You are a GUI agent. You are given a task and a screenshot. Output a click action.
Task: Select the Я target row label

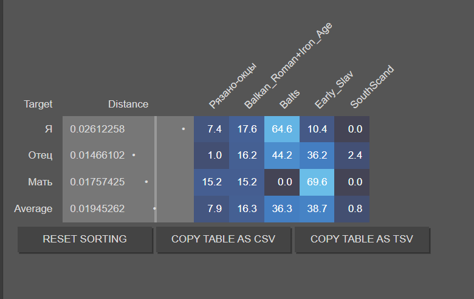49,129
